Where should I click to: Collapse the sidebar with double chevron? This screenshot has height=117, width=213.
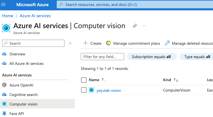[x=70, y=43]
